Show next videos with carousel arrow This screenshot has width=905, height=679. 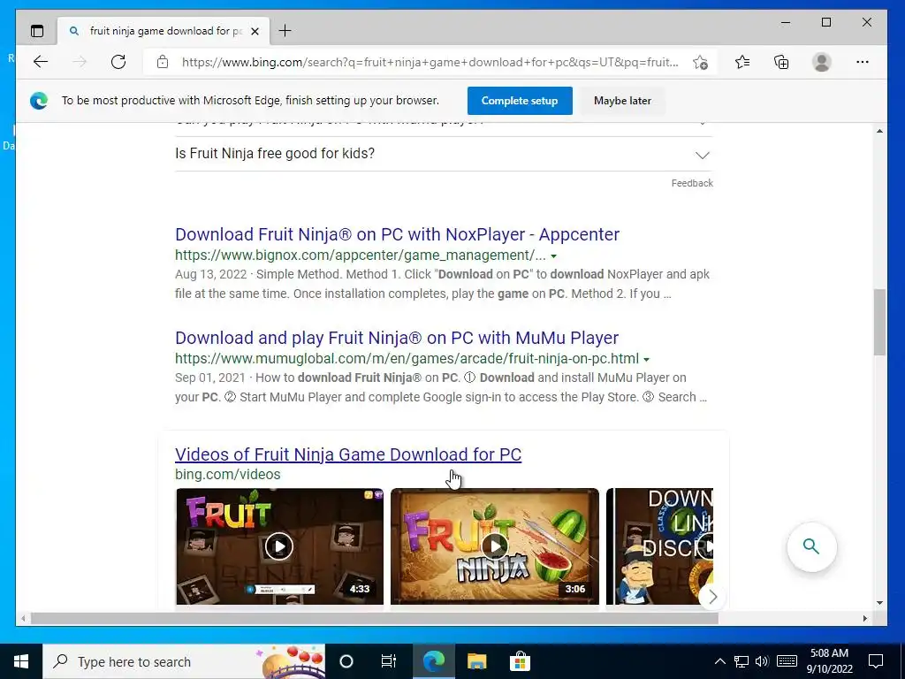click(713, 597)
